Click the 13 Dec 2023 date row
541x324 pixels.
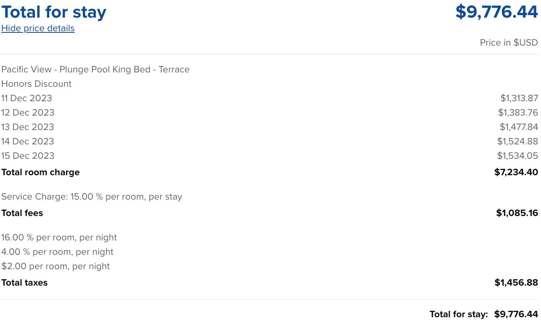click(28, 127)
